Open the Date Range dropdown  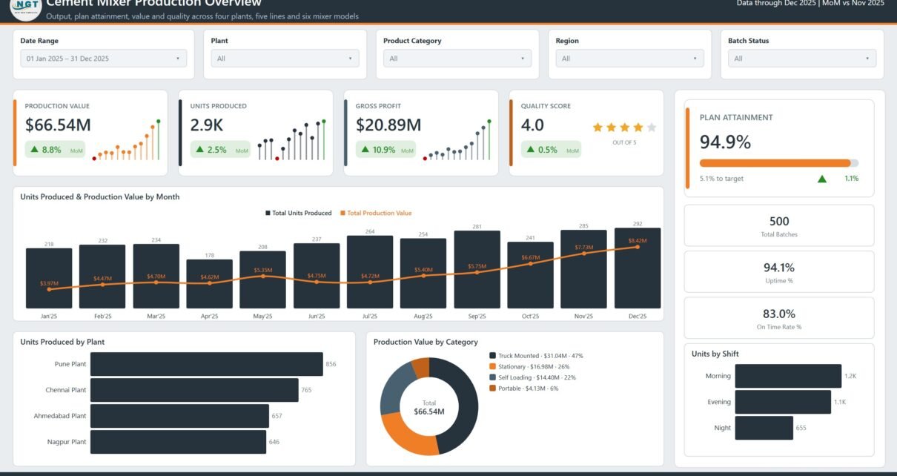coord(104,59)
